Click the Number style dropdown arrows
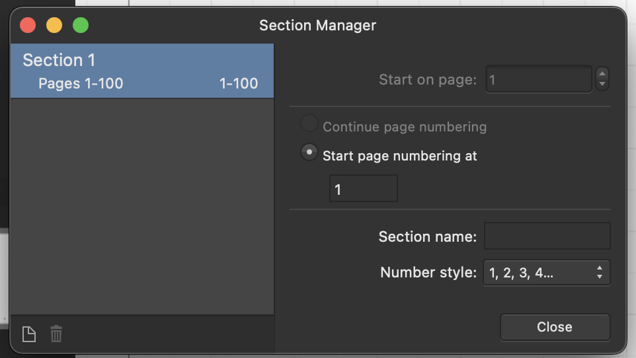 point(600,272)
